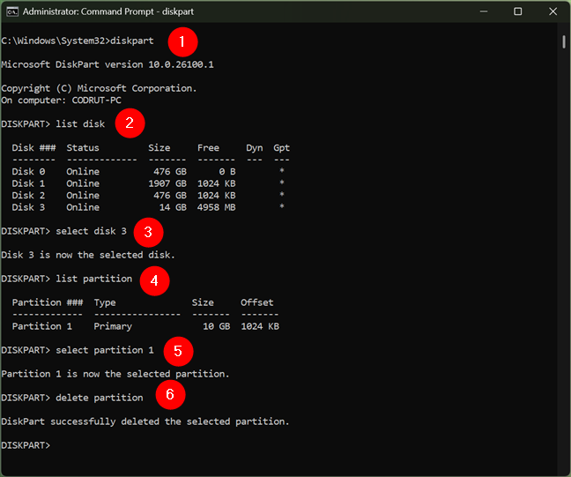This screenshot has height=477, width=571.
Task: Click the final empty 'DISKPART>' prompt
Action: point(26,445)
